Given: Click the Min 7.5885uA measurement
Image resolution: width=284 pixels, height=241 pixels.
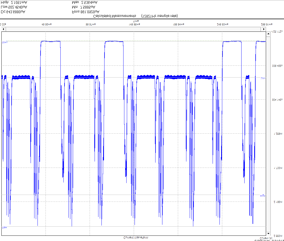Looking at the screenshot, I should [x=84, y=7].
